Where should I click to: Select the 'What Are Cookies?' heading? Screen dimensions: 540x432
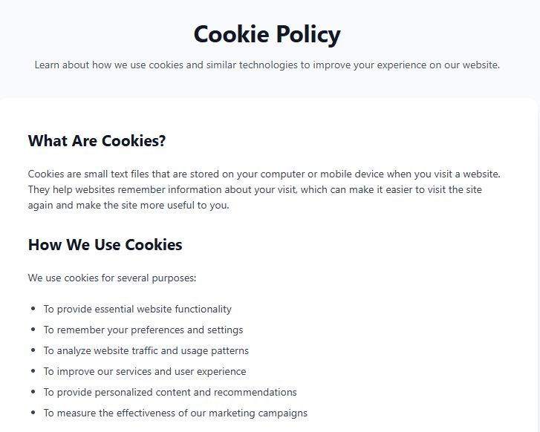[97, 141]
